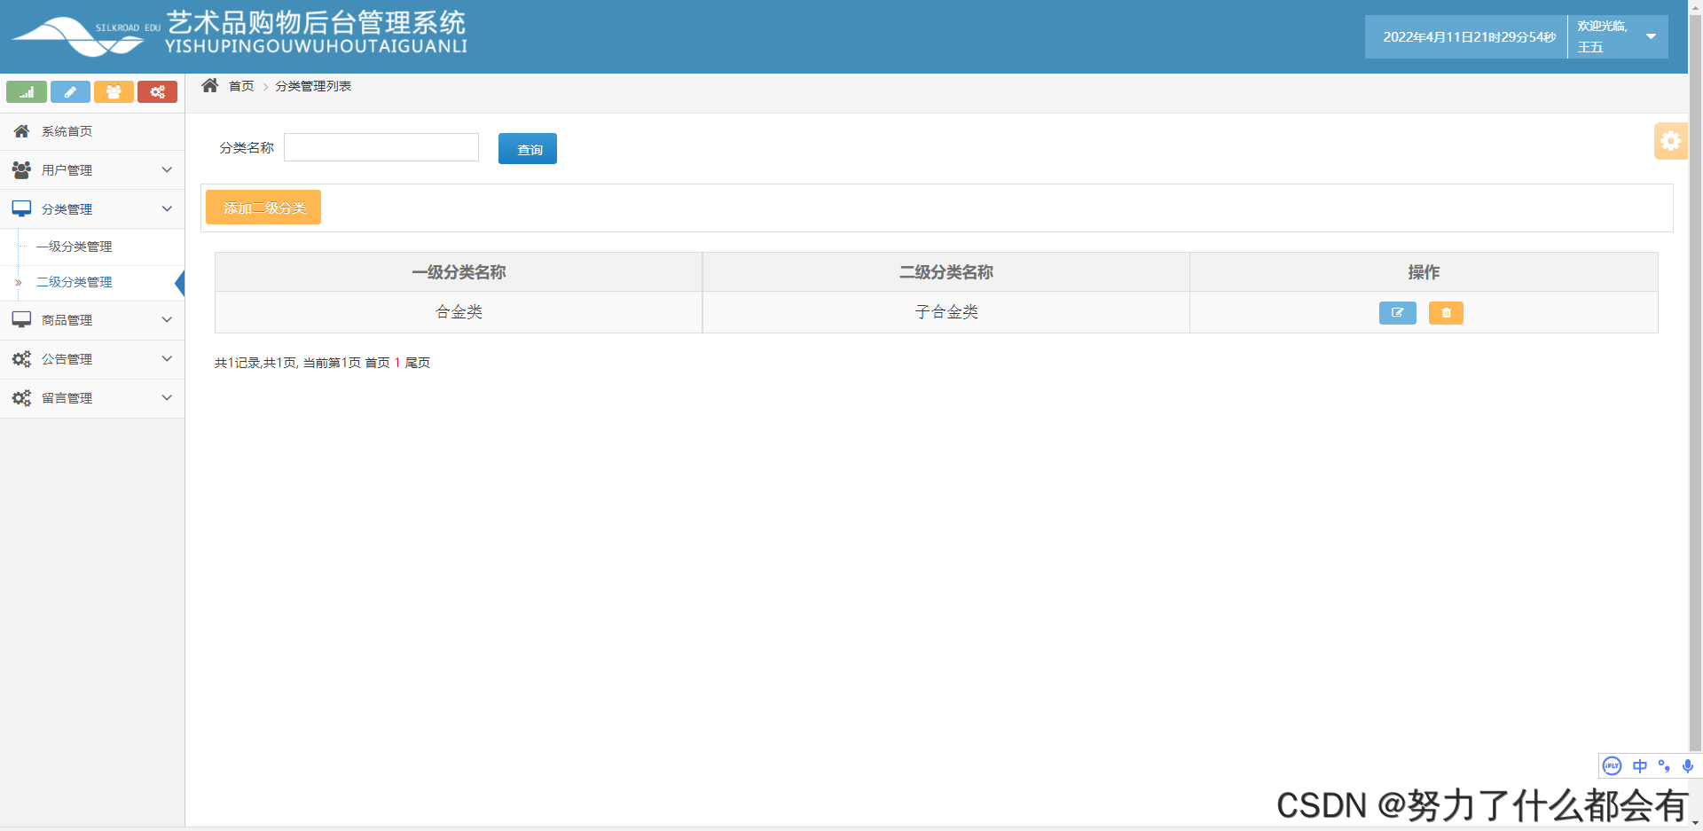Open 一级分类管理 submenu item
This screenshot has width=1703, height=831.
click(75, 247)
